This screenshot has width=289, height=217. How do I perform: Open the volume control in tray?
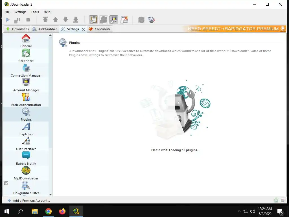pyautogui.click(x=253, y=211)
